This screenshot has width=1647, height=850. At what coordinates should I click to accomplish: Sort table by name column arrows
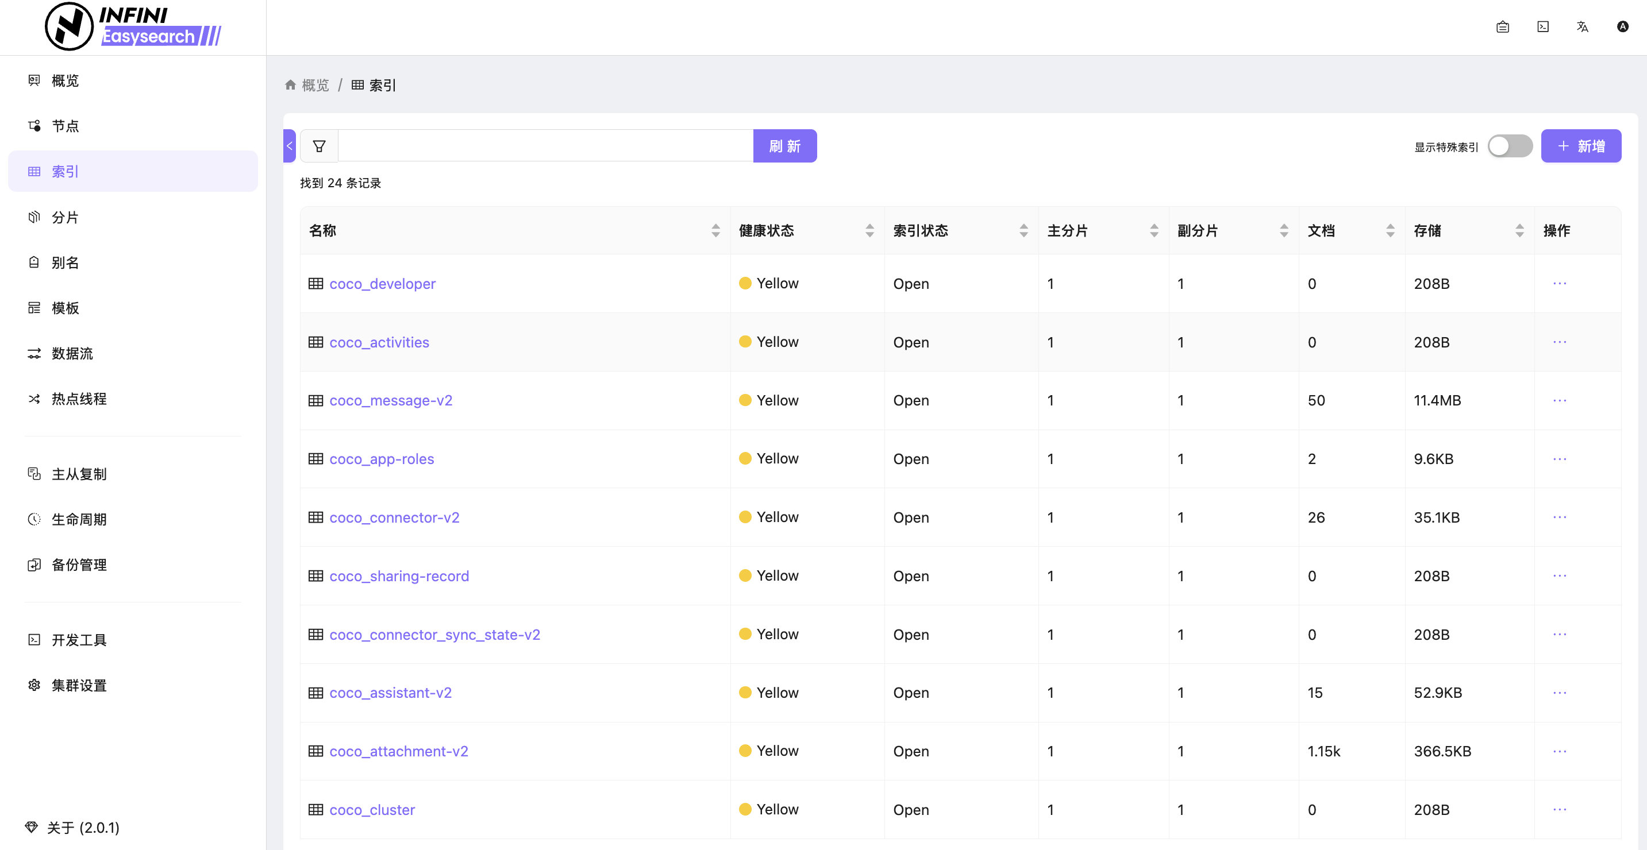coord(715,231)
